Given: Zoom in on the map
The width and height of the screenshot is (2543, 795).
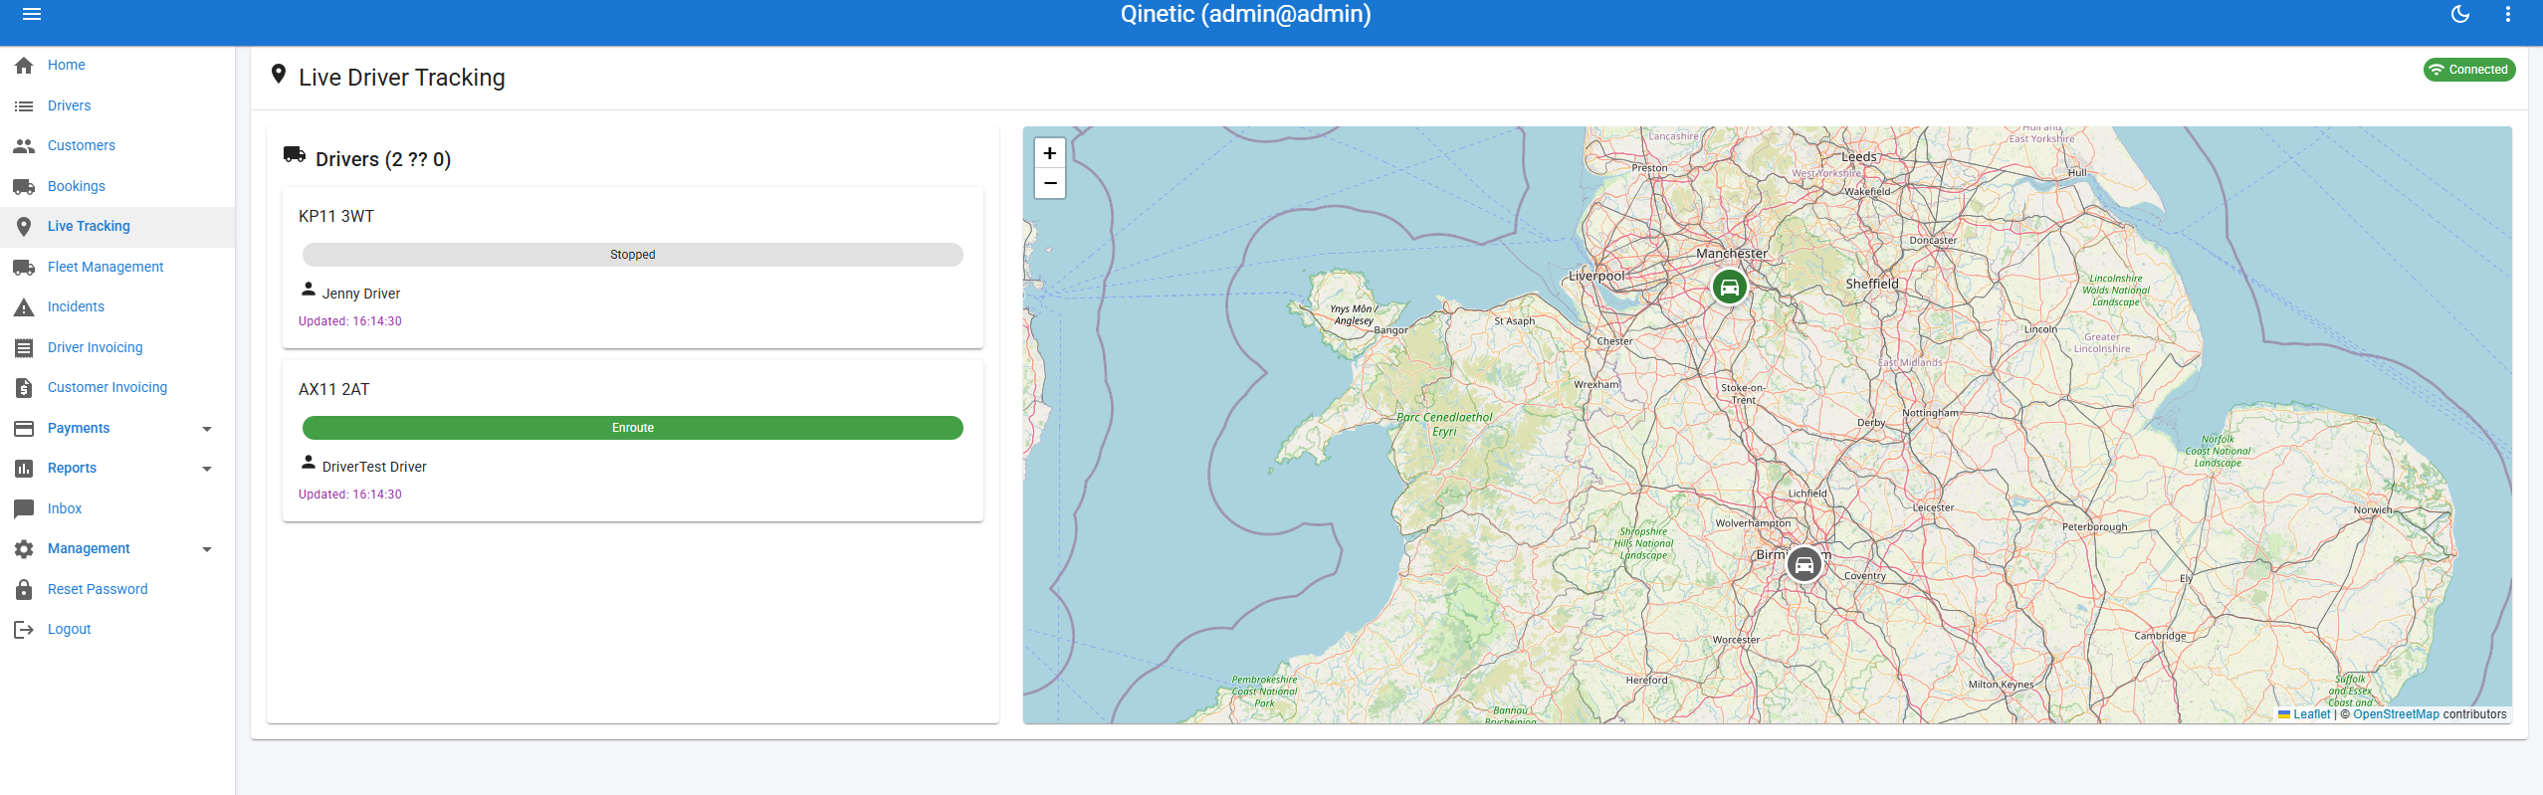Looking at the screenshot, I should 1050,153.
